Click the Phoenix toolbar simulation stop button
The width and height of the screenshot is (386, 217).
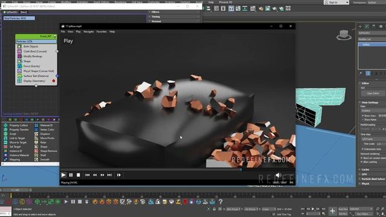pyautogui.click(x=80, y=202)
